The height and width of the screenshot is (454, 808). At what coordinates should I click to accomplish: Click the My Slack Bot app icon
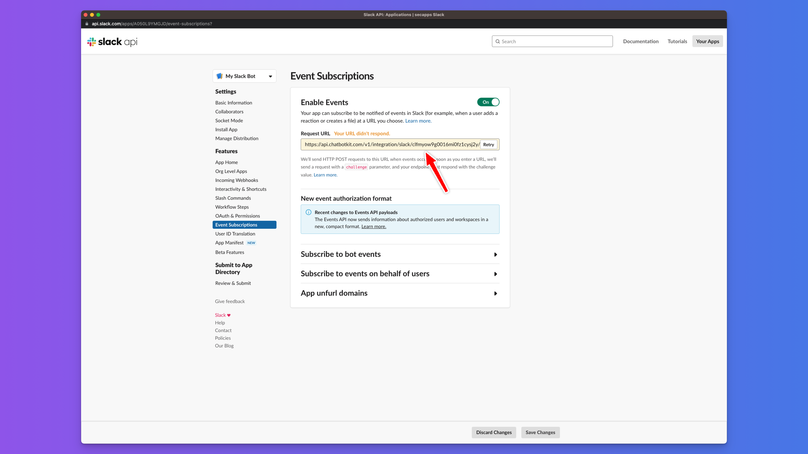pyautogui.click(x=219, y=76)
